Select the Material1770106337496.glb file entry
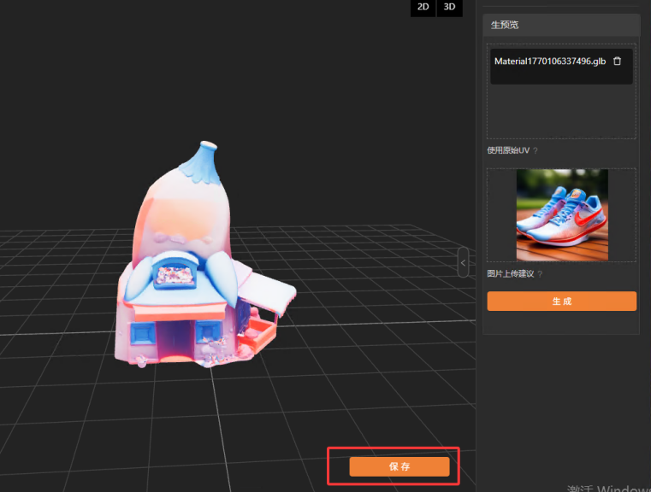The height and width of the screenshot is (492, 651). click(549, 61)
